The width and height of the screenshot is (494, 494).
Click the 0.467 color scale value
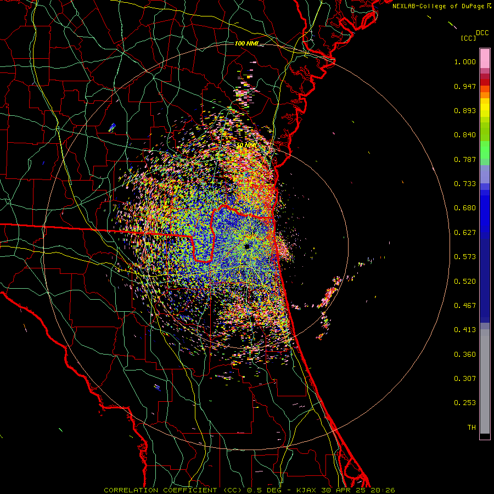point(465,306)
